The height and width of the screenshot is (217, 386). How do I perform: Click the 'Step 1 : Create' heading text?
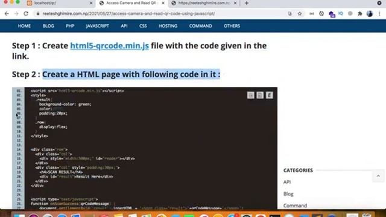(40, 46)
